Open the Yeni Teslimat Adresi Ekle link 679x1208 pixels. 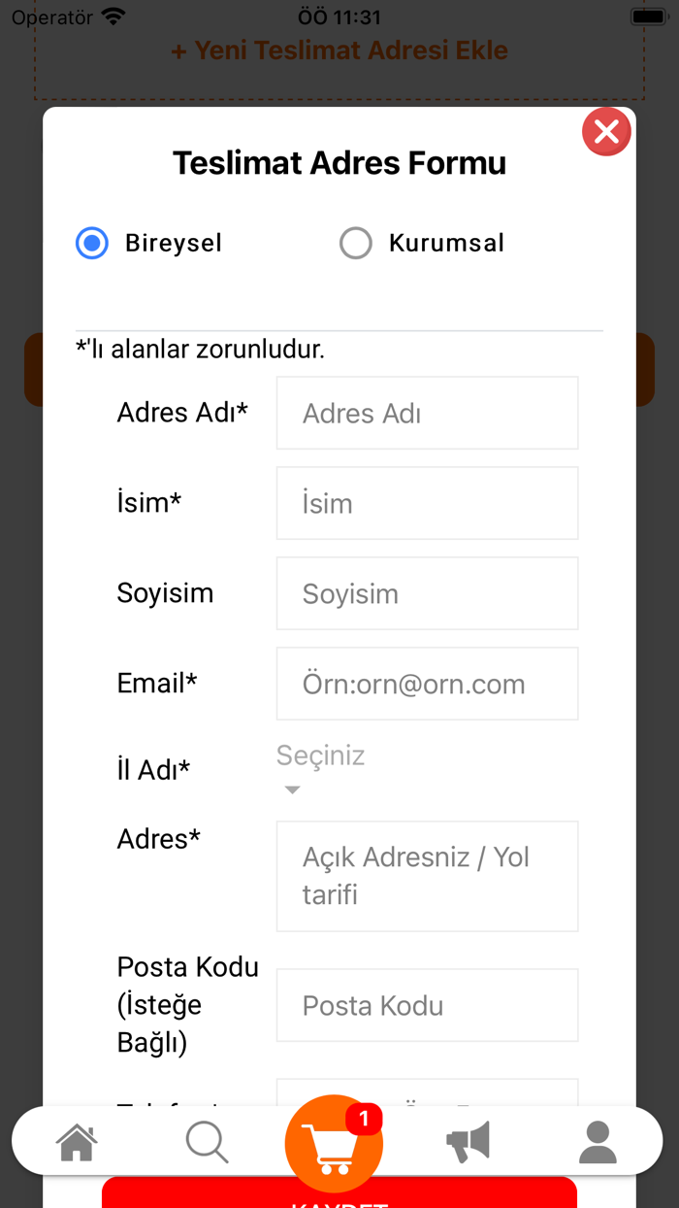click(339, 50)
